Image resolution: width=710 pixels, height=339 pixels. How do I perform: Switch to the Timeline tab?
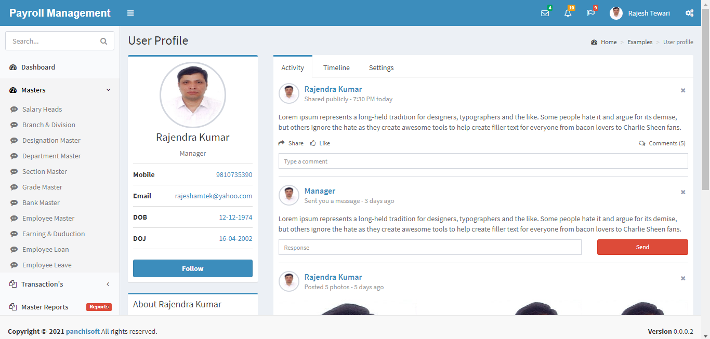(336, 67)
